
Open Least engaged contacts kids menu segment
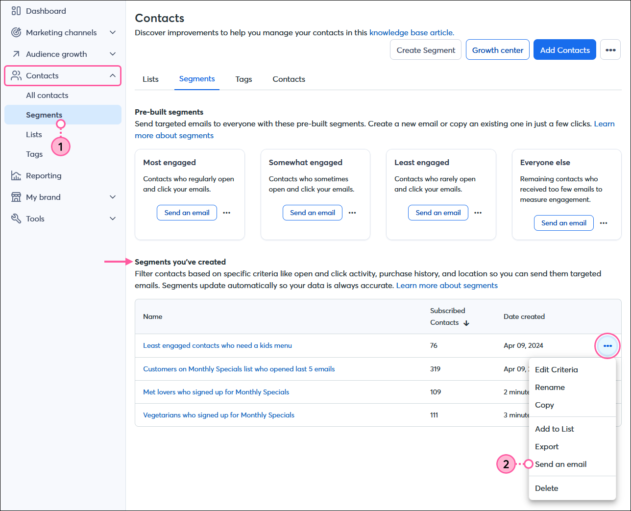pos(218,345)
